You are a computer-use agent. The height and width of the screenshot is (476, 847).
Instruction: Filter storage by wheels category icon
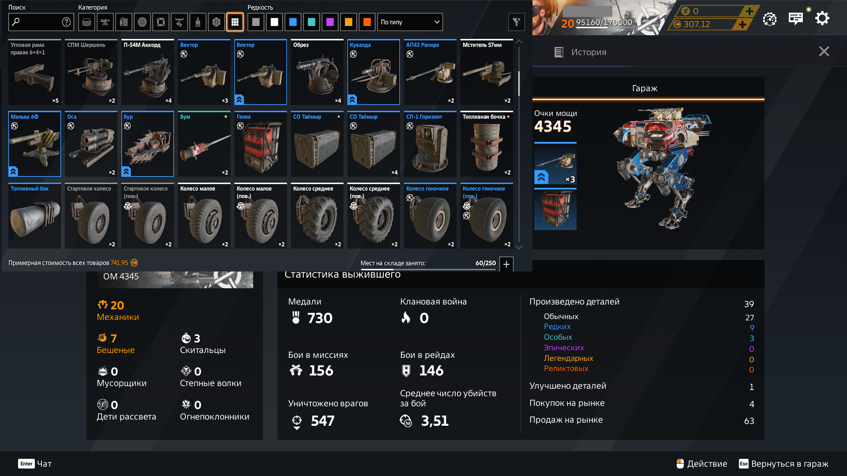pos(142,22)
